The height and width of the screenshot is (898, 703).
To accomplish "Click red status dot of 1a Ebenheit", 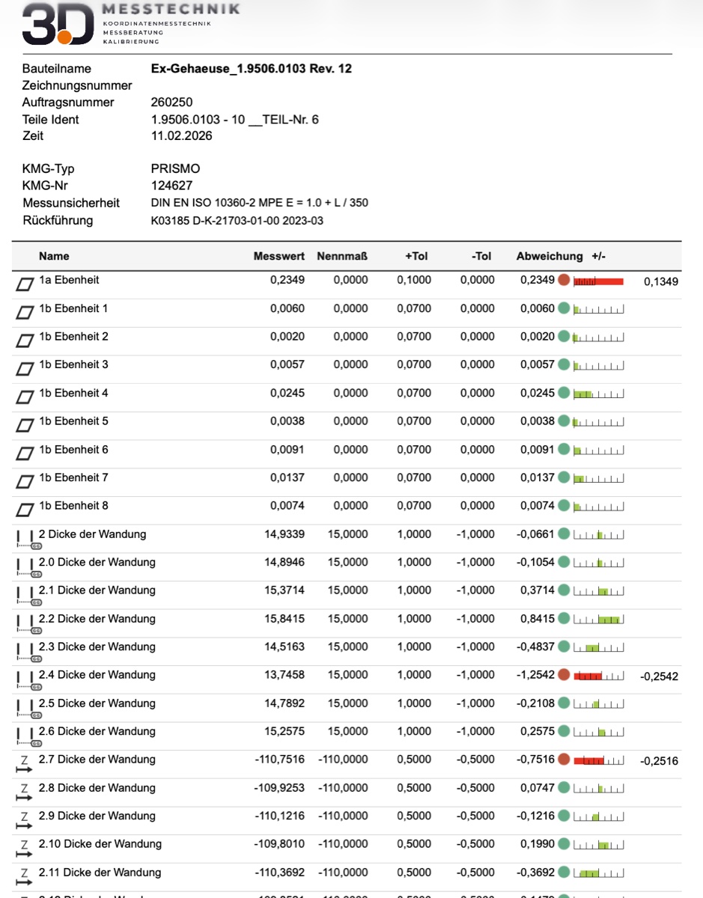I will pyautogui.click(x=564, y=280).
